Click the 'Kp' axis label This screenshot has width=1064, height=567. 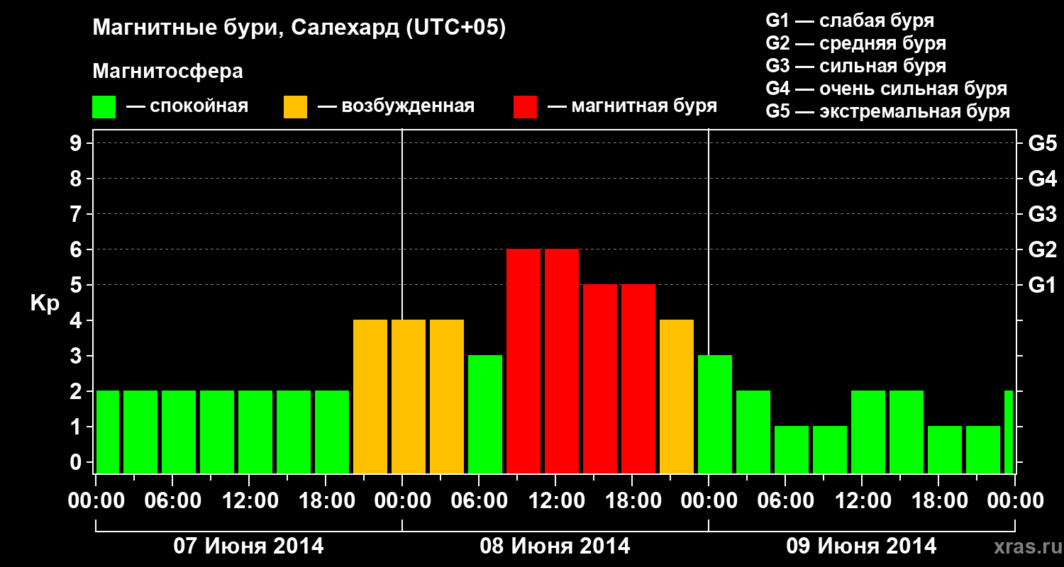45,303
